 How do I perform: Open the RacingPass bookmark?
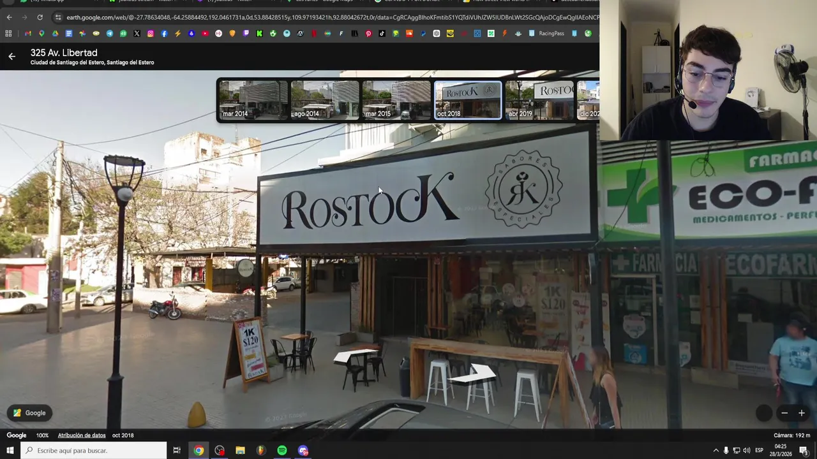coord(546,33)
